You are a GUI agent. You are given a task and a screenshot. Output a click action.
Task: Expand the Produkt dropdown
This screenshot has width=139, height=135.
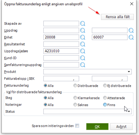coord(129,72)
